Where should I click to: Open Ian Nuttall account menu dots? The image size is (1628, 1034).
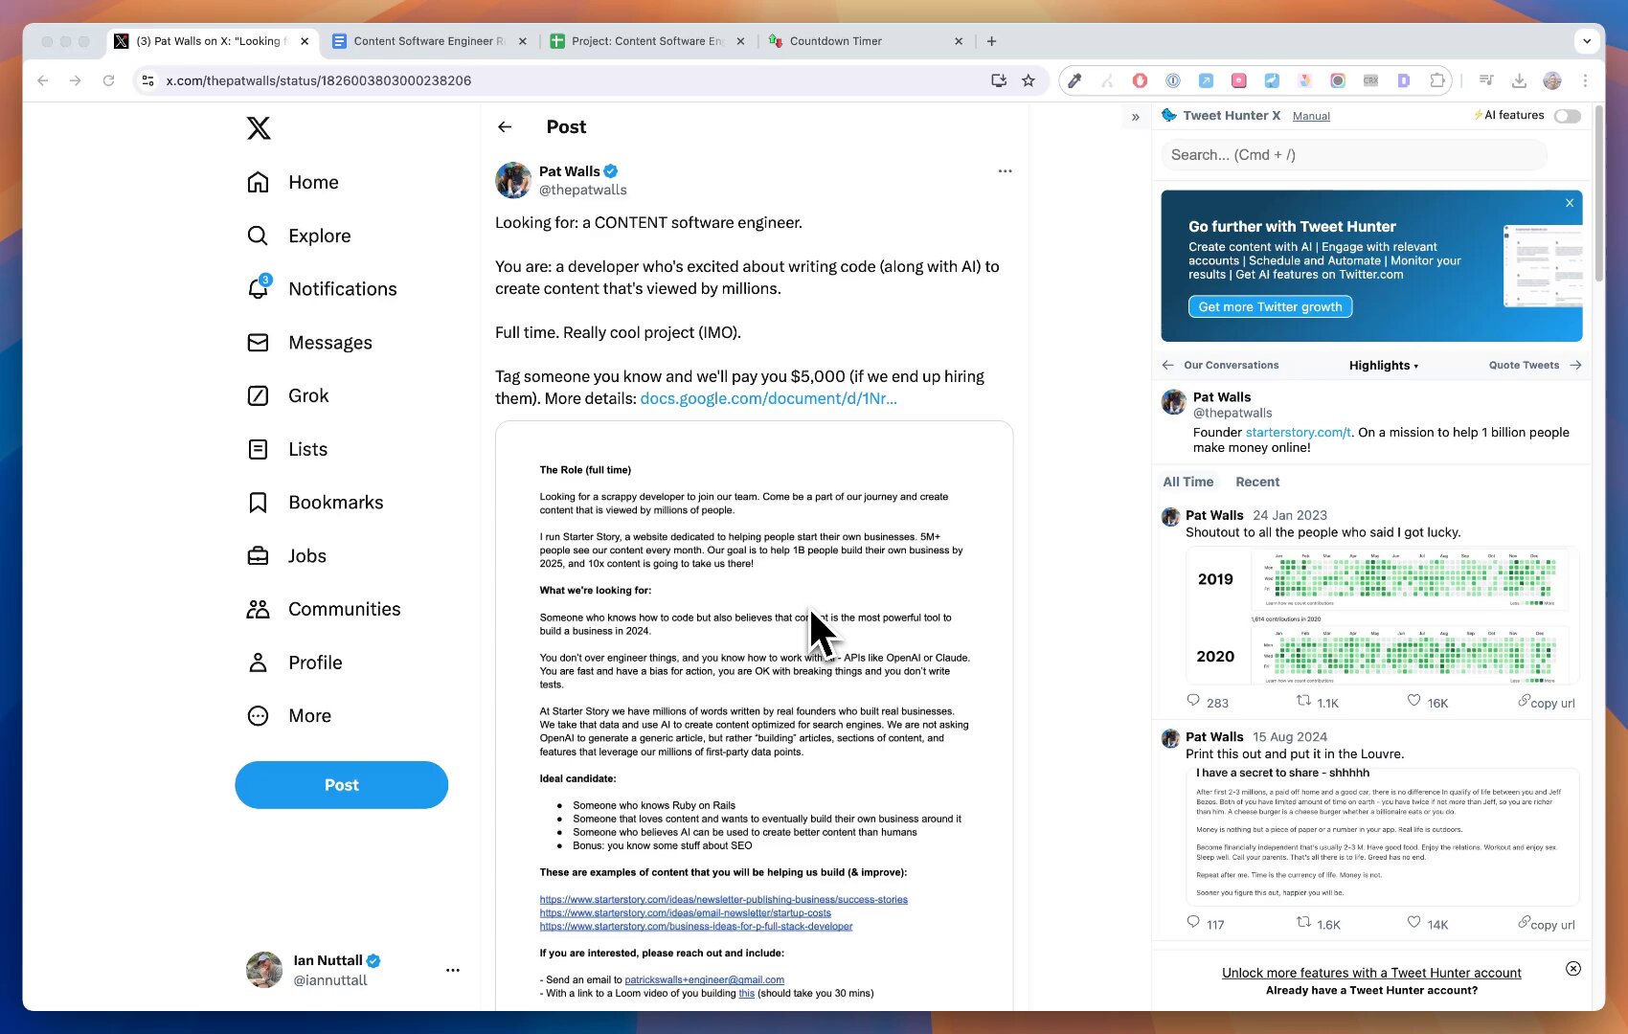tap(453, 970)
